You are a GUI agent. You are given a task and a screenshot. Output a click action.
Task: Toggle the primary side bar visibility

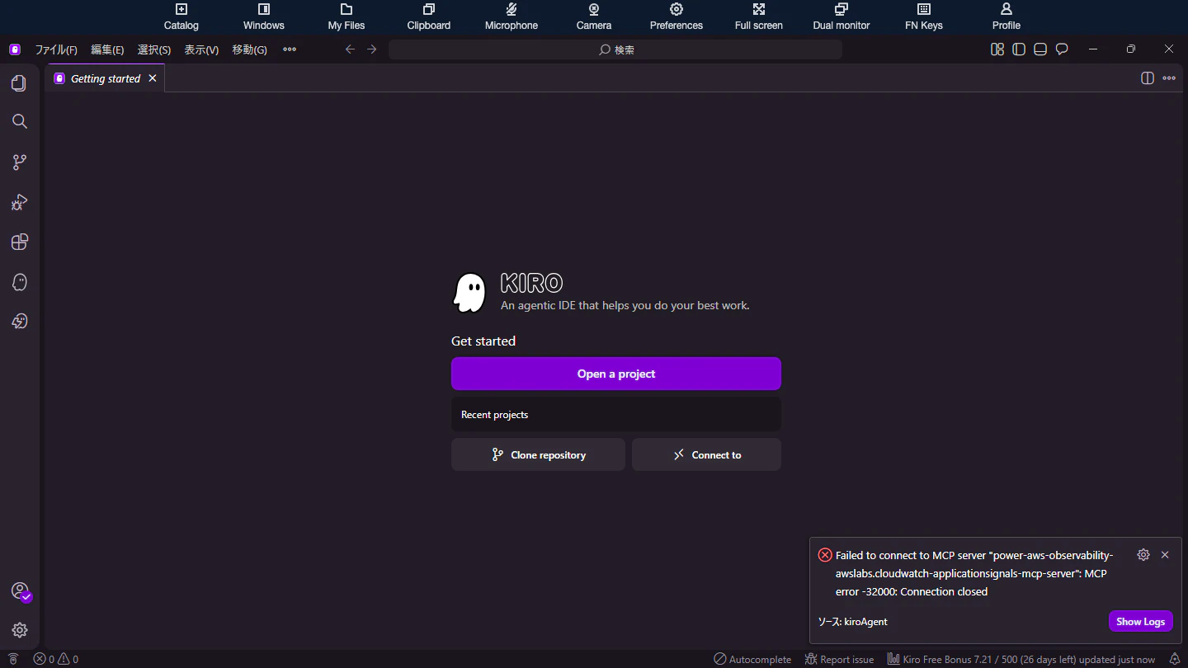[1019, 49]
